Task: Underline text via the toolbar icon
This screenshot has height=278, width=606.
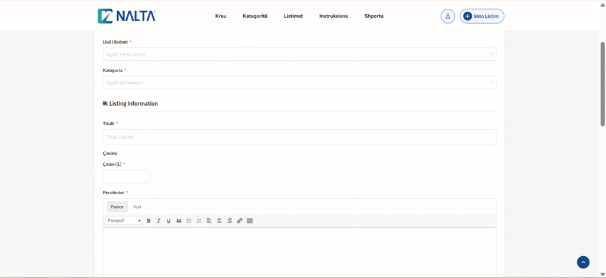Action: [169, 221]
